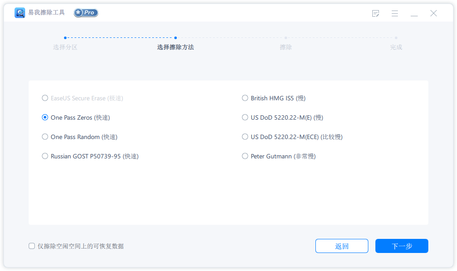Click the 擦除 step label
Image resolution: width=457 pixels, height=271 pixels.
click(x=286, y=47)
